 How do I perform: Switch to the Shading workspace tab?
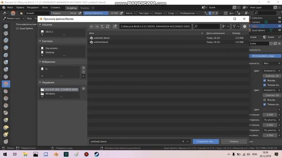click(x=85, y=8)
